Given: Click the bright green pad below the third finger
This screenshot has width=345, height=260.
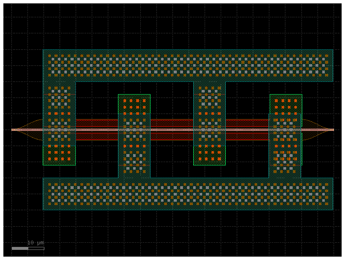Looking at the screenshot, I should pyautogui.click(x=209, y=155).
